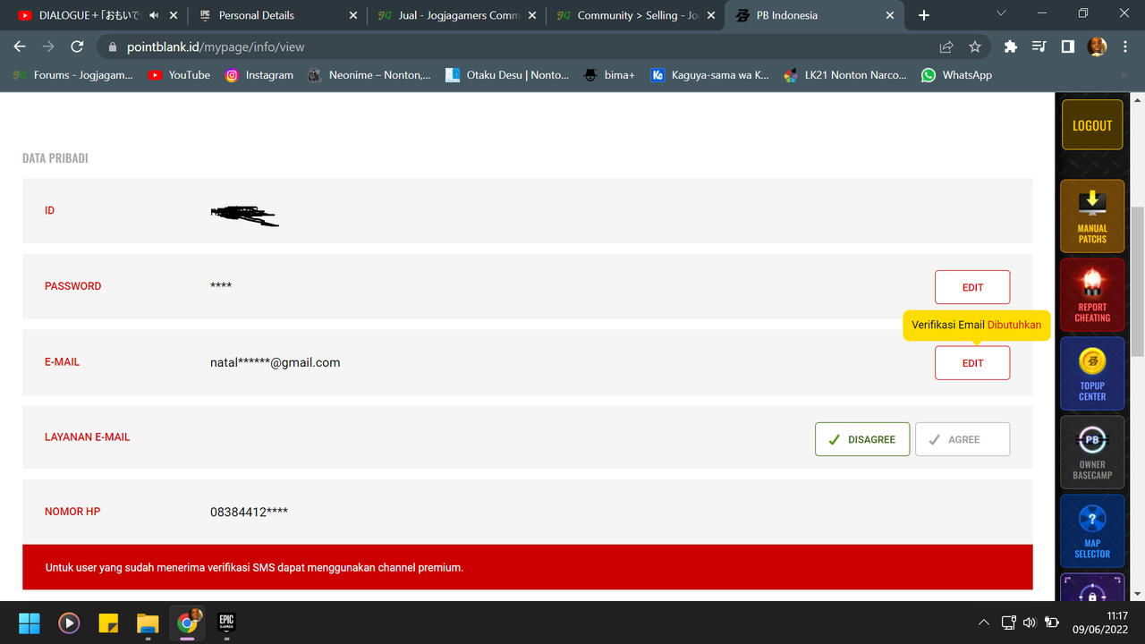This screenshot has width=1145, height=644.
Task: Open the Manual Patchs sidebar icon
Action: click(x=1092, y=216)
